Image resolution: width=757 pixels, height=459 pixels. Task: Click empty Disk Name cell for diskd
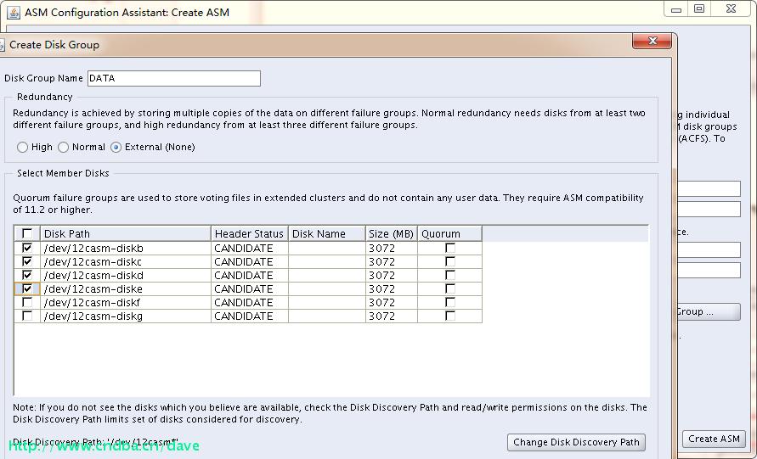(x=327, y=275)
